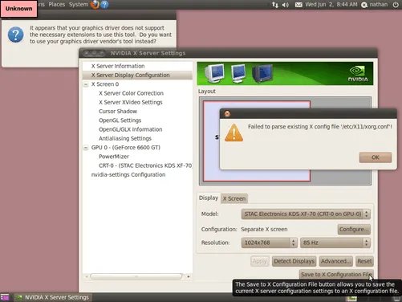Click NVIDIA X Server Settings taskbar button
The width and height of the screenshot is (402, 302).
pos(52,297)
